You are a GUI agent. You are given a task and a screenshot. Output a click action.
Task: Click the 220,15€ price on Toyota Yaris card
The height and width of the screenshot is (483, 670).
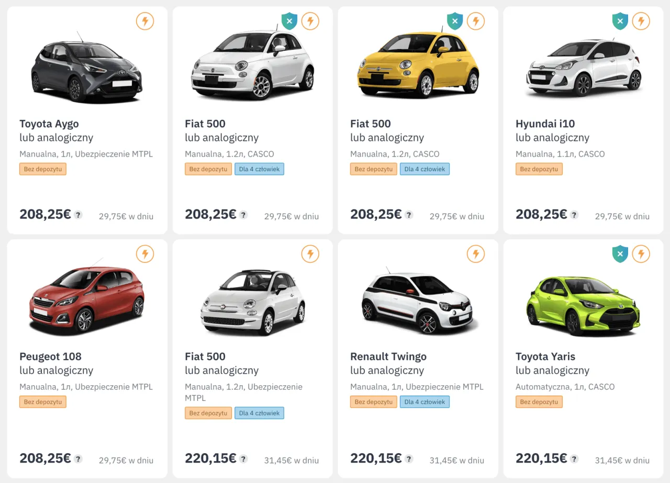point(541,458)
